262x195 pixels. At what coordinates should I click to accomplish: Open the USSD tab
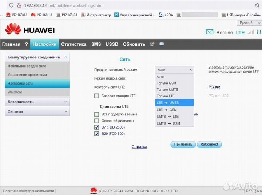click(x=112, y=44)
